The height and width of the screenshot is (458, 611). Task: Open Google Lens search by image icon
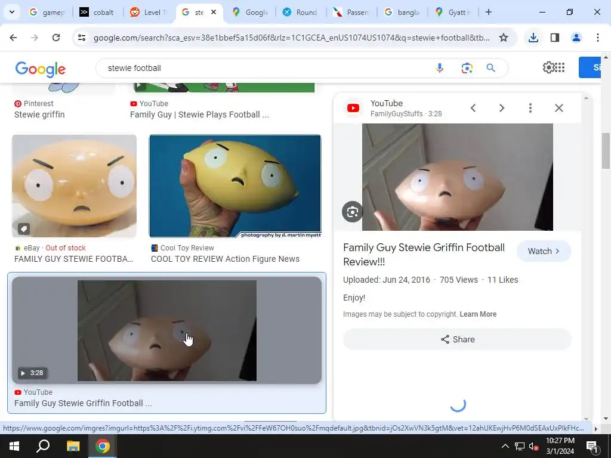point(467,68)
